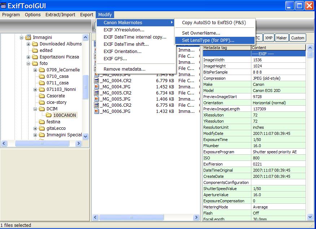Click the DCIM folder icon in the tree
This screenshot has height=229, width=316.
[x=42, y=109]
